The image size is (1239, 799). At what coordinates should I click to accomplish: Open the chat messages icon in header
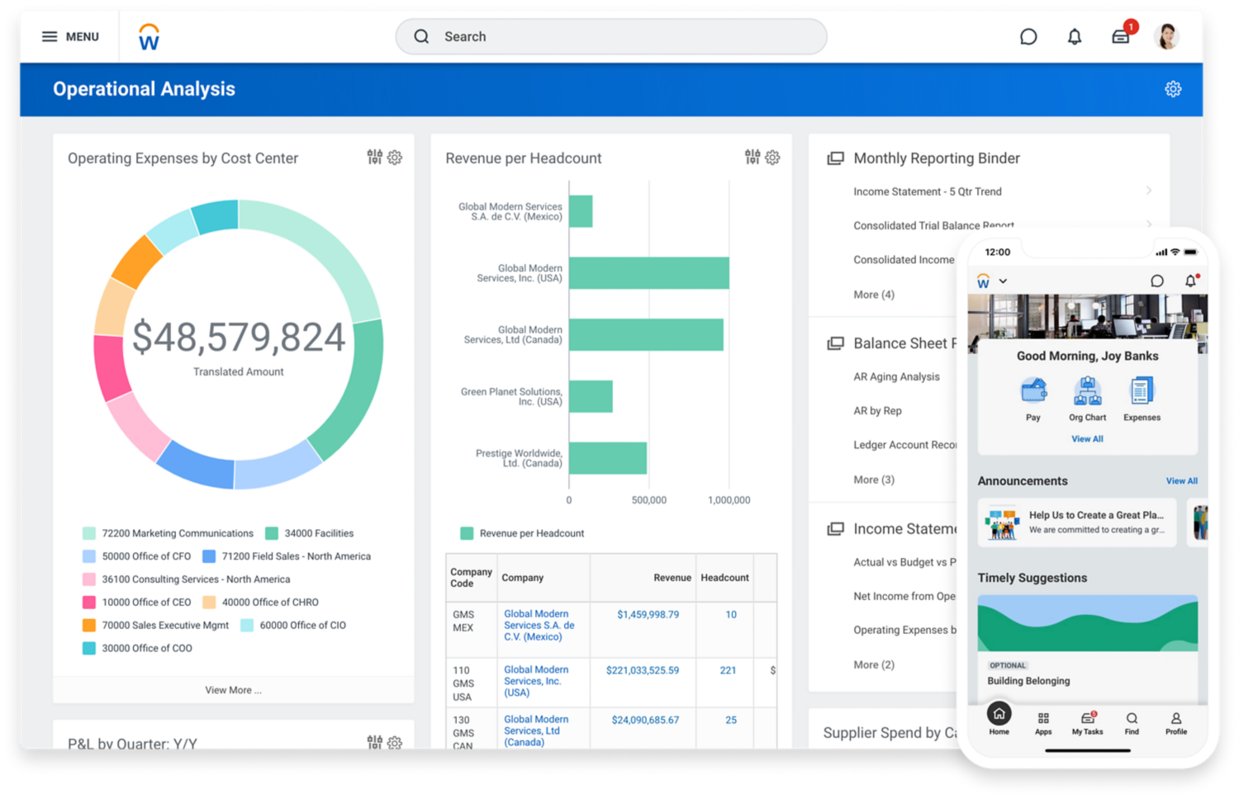[x=1028, y=36]
